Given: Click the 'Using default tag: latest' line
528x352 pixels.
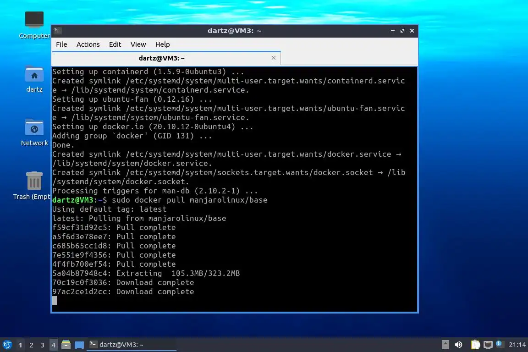Looking at the screenshot, I should point(109,209).
